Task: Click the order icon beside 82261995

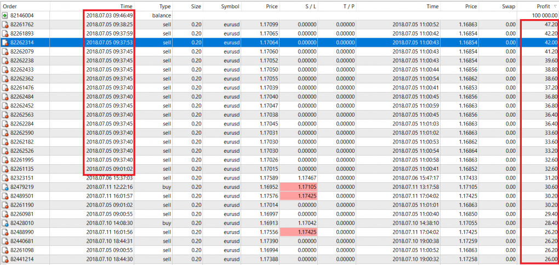Action: tap(4, 159)
